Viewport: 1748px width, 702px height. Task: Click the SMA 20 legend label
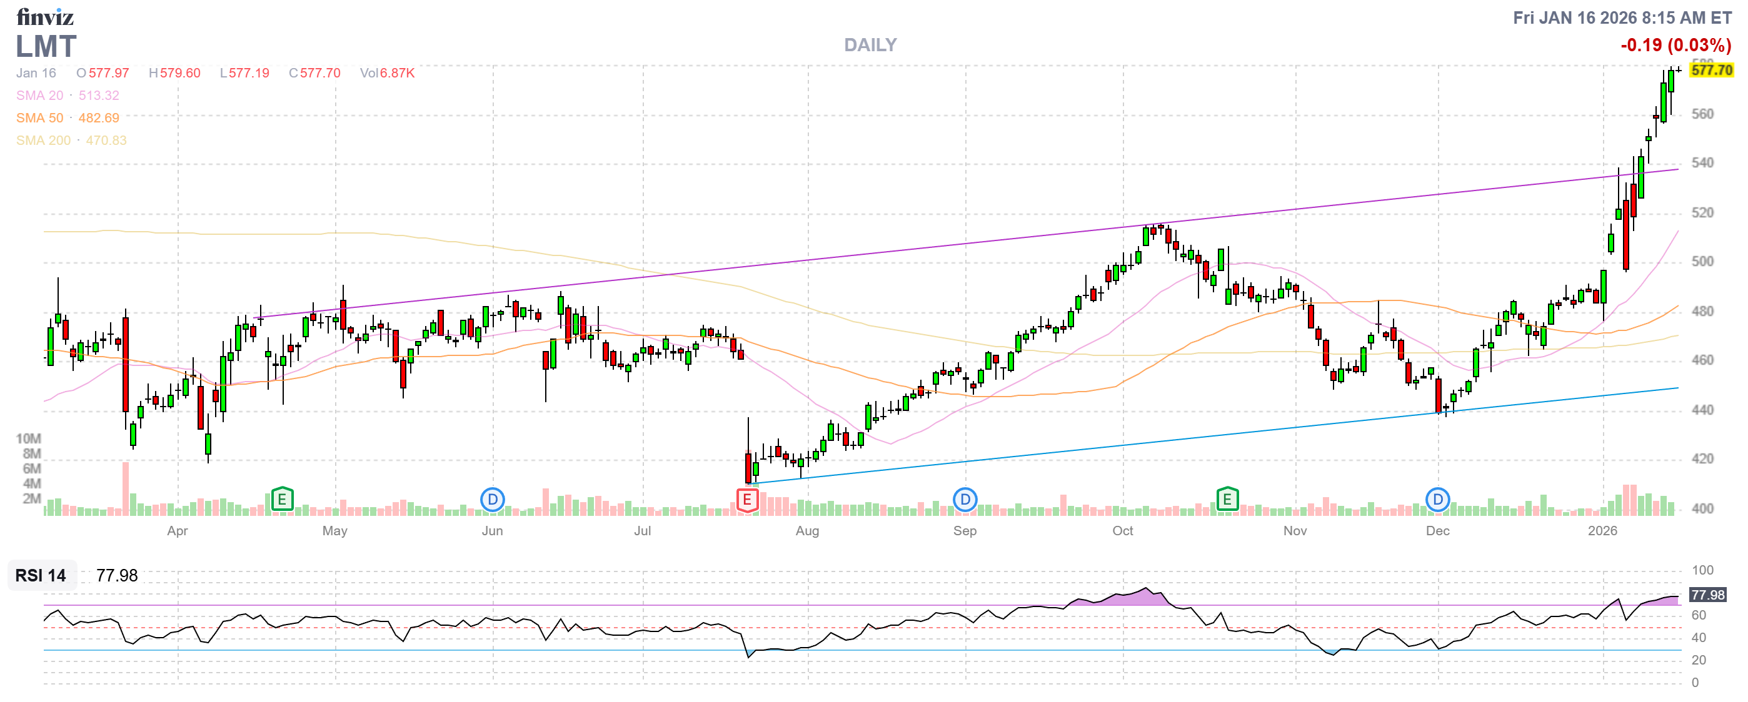[x=39, y=96]
